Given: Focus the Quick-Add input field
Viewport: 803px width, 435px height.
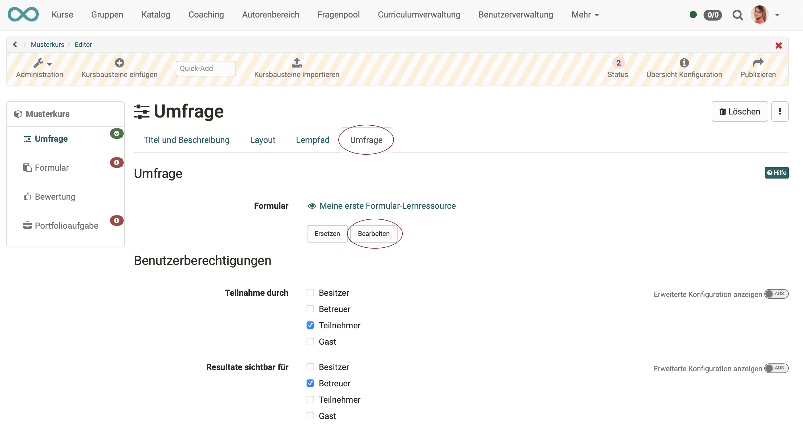Looking at the screenshot, I should 206,68.
